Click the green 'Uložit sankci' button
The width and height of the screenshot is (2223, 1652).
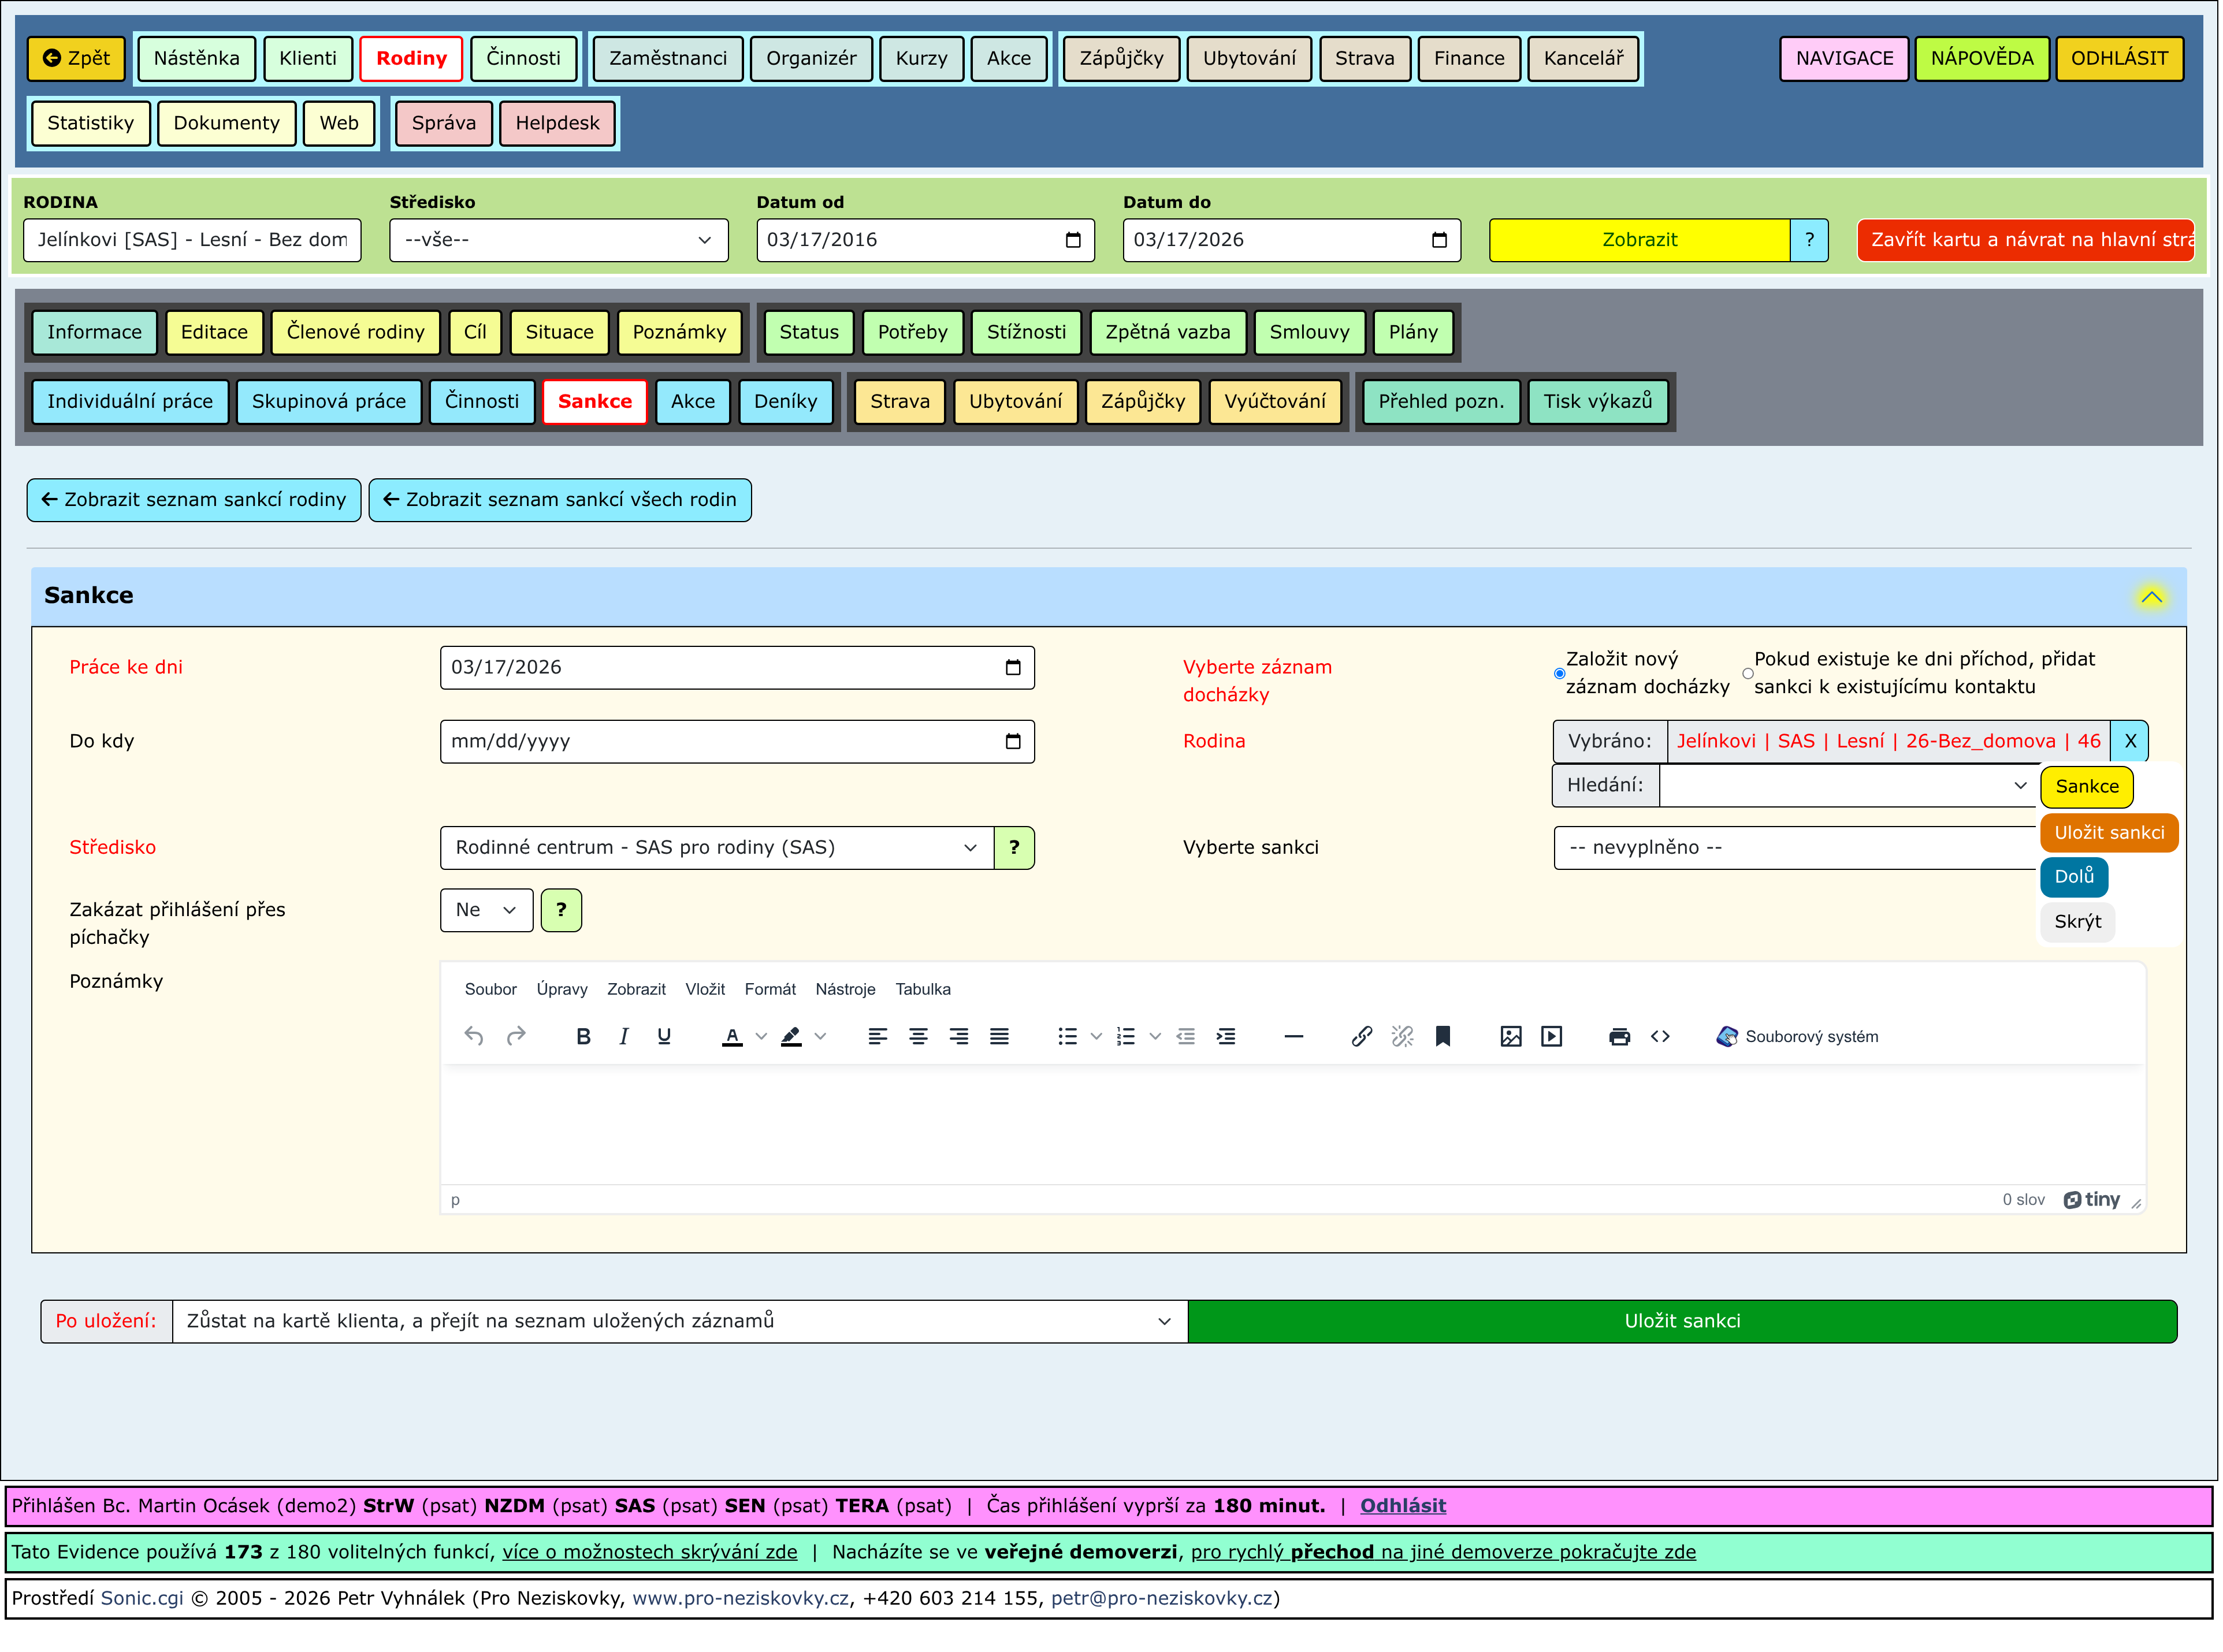[x=1682, y=1322]
